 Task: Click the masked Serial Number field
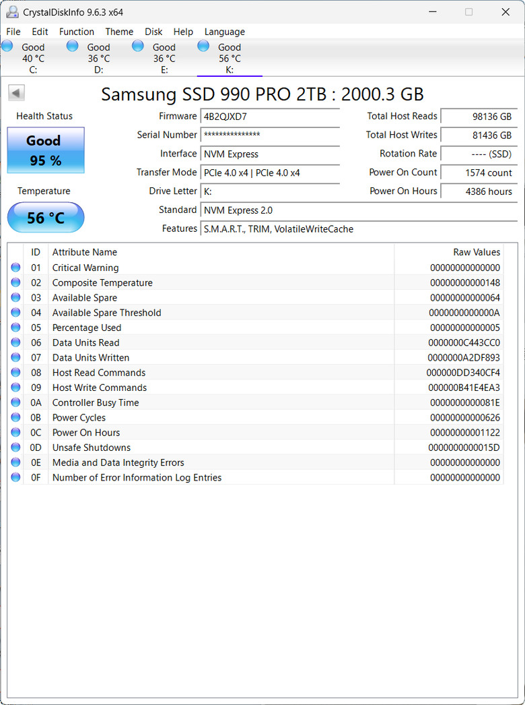coord(270,135)
